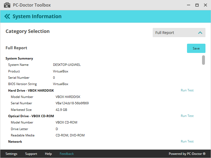Click the Full Report section heading
Image resolution: width=211 pixels, height=158 pixels.
pyautogui.click(x=16, y=48)
